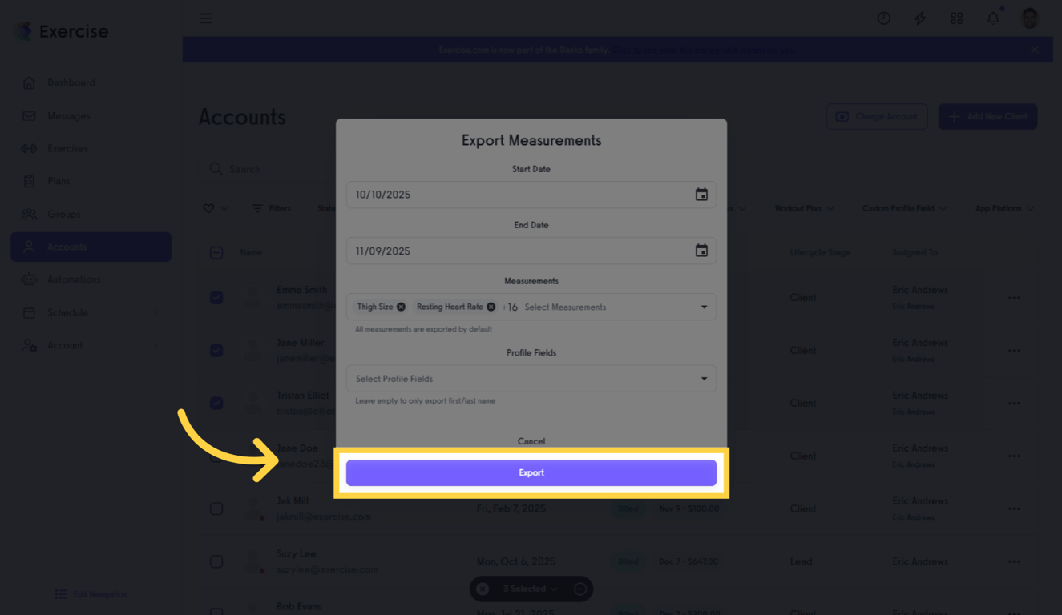Open the Automations section in sidebar
1062x615 pixels.
[x=72, y=279]
